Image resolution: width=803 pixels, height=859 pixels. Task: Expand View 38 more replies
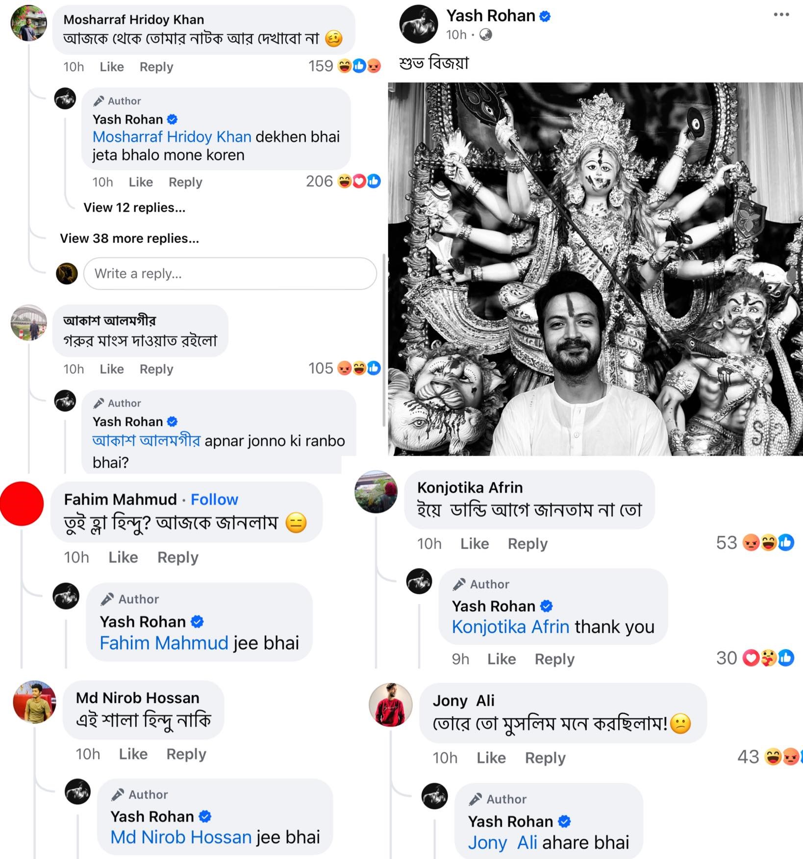click(129, 238)
